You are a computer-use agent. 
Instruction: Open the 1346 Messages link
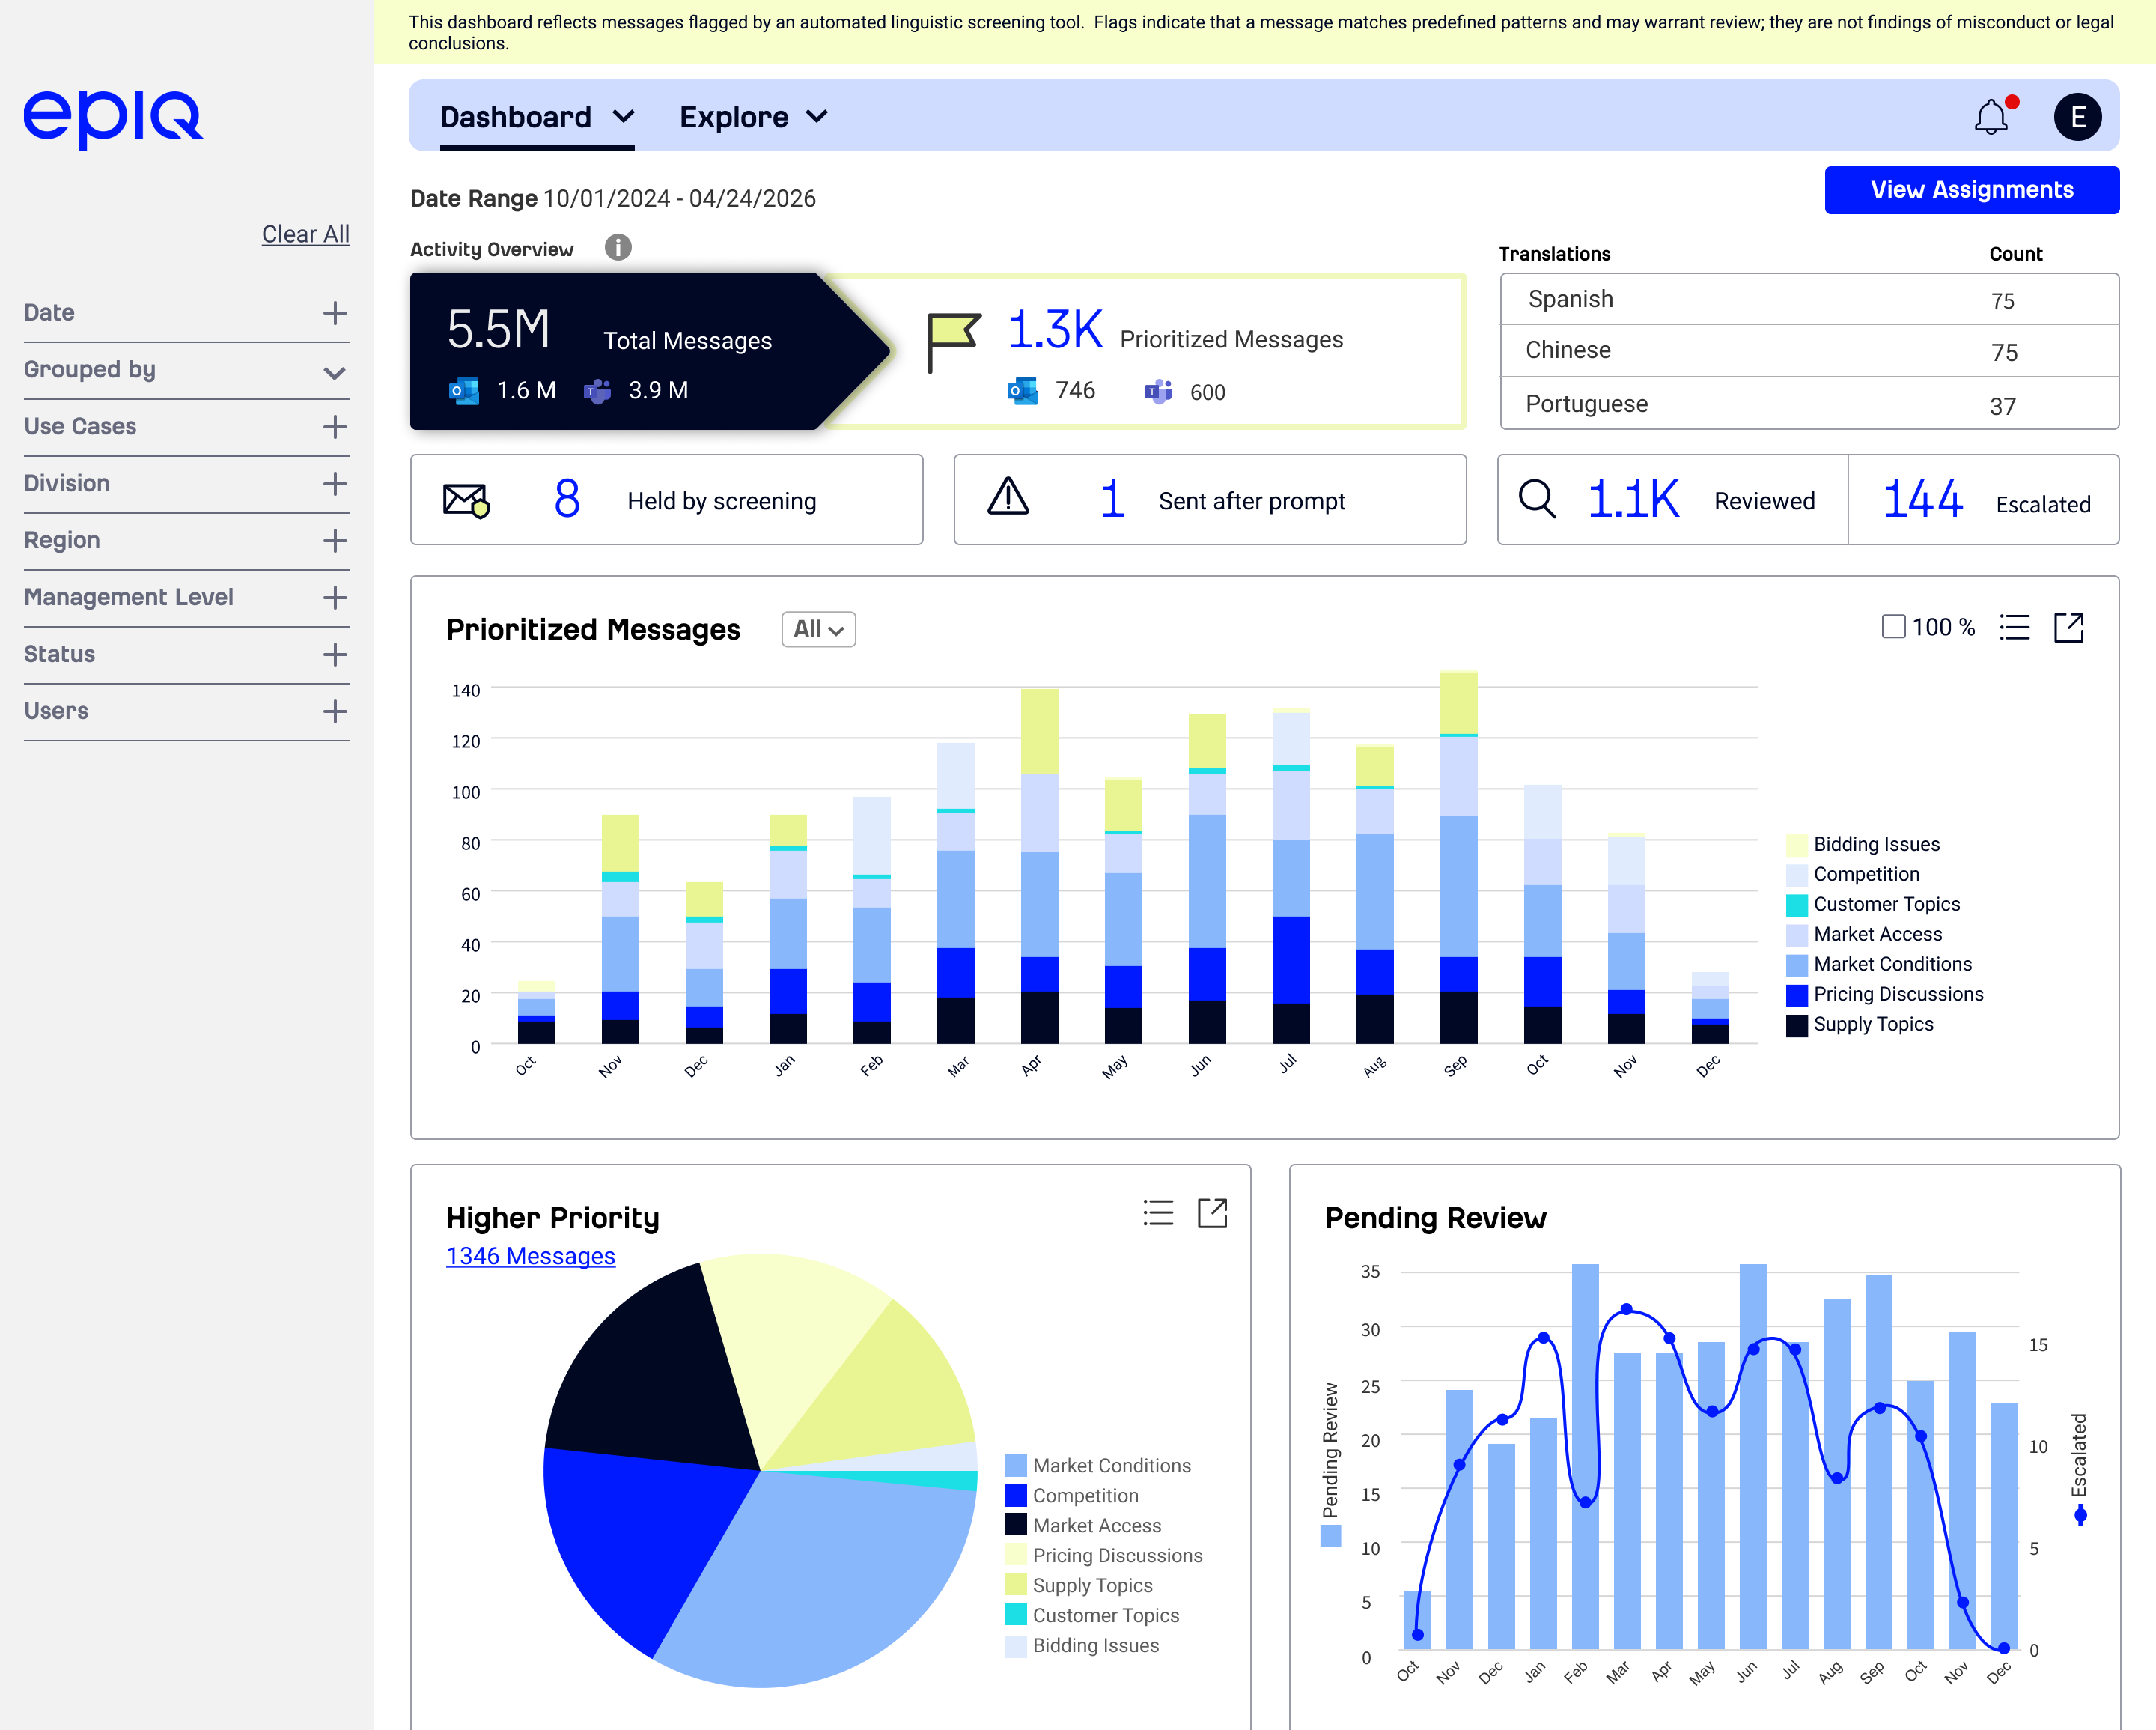[x=530, y=1256]
